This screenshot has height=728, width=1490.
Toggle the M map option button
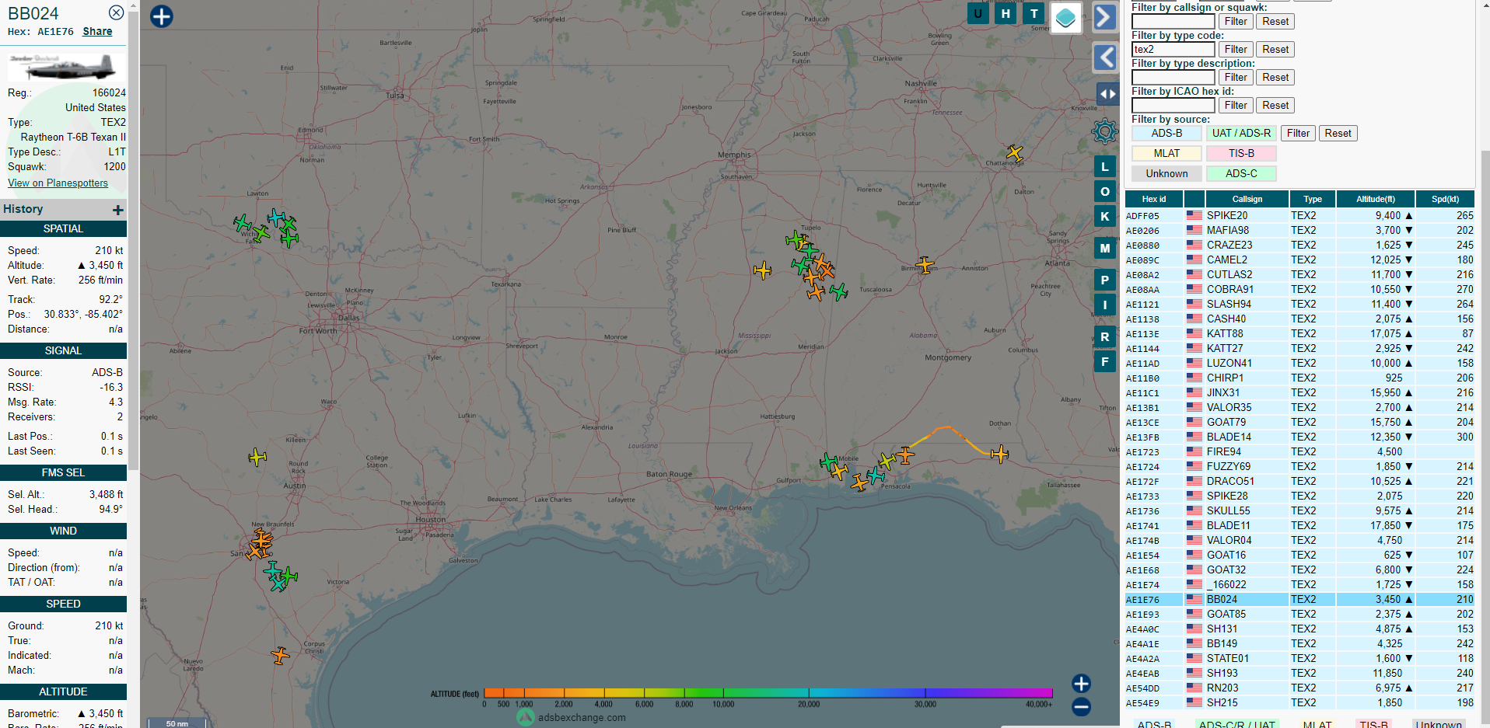[x=1105, y=248]
